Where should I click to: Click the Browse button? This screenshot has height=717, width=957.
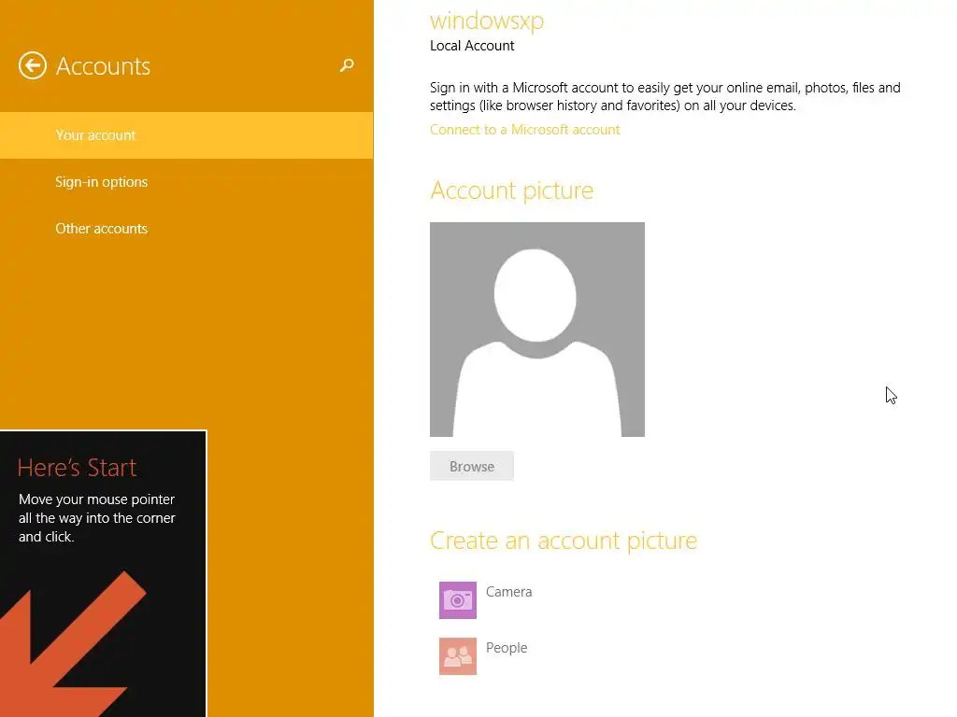[472, 467]
